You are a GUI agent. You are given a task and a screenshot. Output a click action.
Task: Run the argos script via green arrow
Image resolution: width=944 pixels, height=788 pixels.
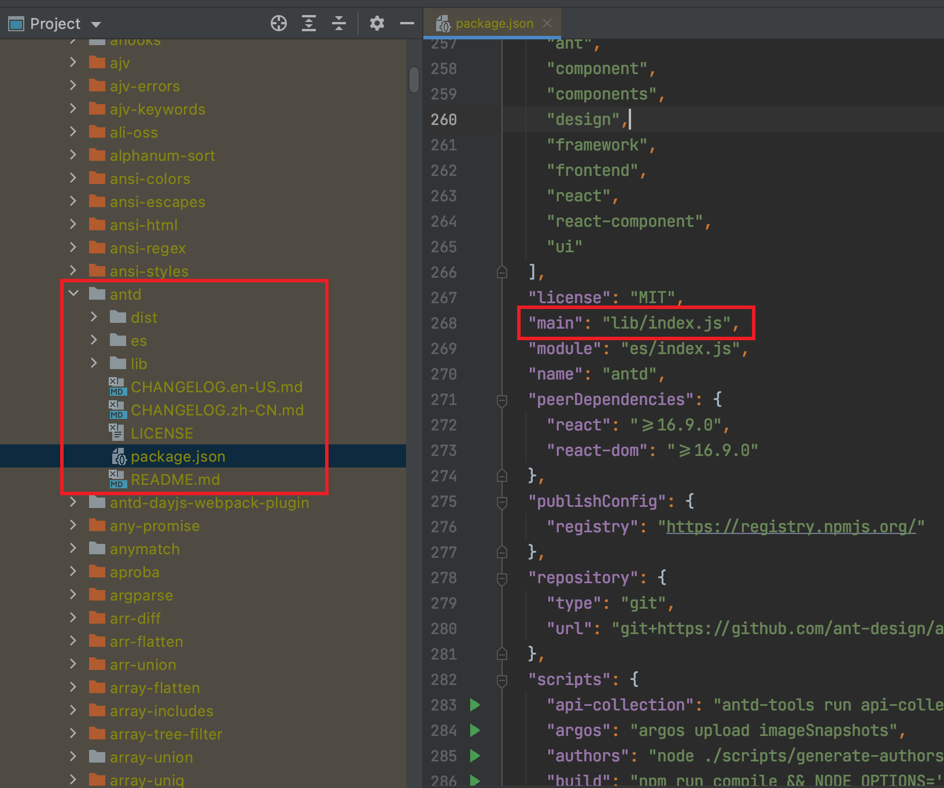pyautogui.click(x=474, y=731)
